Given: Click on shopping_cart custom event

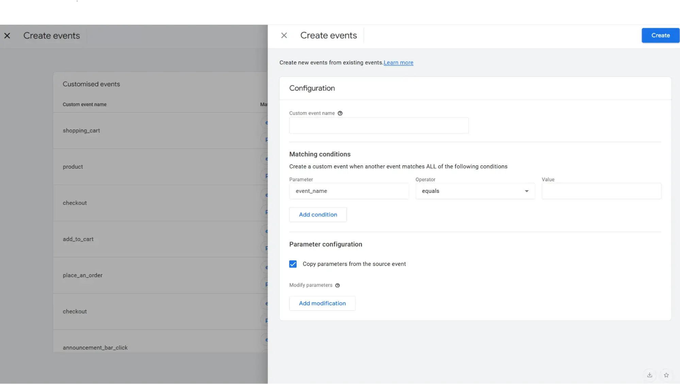Looking at the screenshot, I should (x=82, y=130).
